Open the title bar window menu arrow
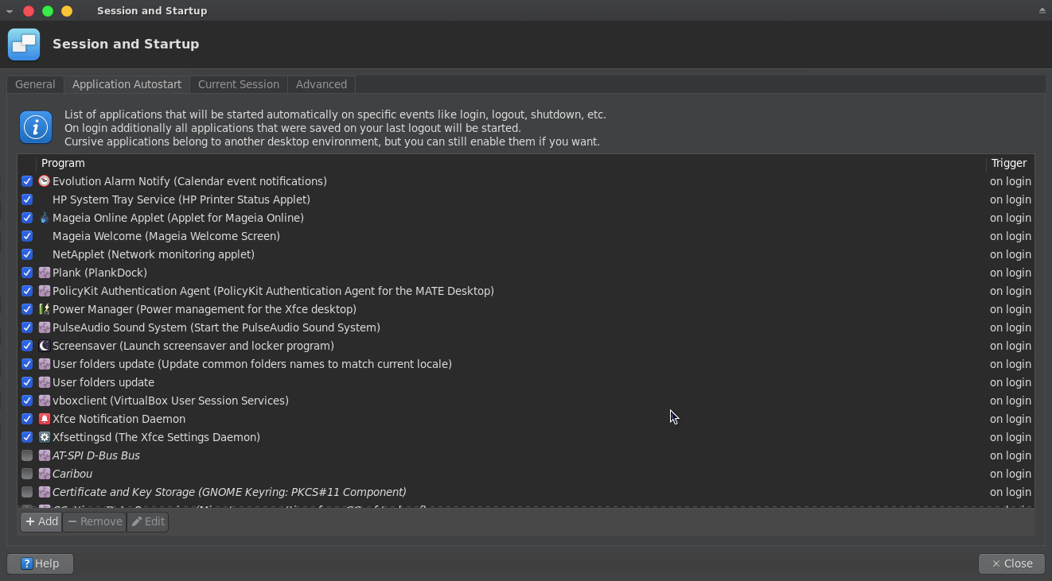Viewport: 1052px width, 581px height. 9,11
